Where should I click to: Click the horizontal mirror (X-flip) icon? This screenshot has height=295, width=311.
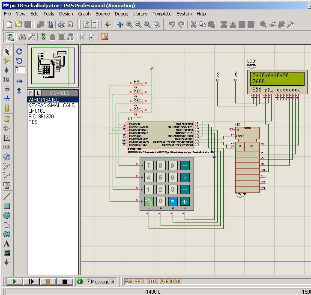point(19,81)
